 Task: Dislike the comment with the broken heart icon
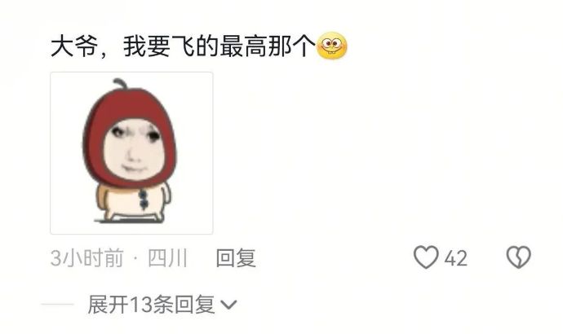tap(518, 257)
